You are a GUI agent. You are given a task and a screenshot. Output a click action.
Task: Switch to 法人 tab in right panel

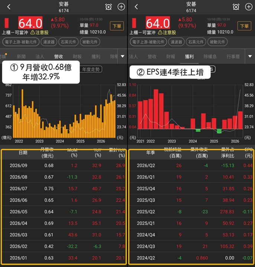click(x=133, y=56)
